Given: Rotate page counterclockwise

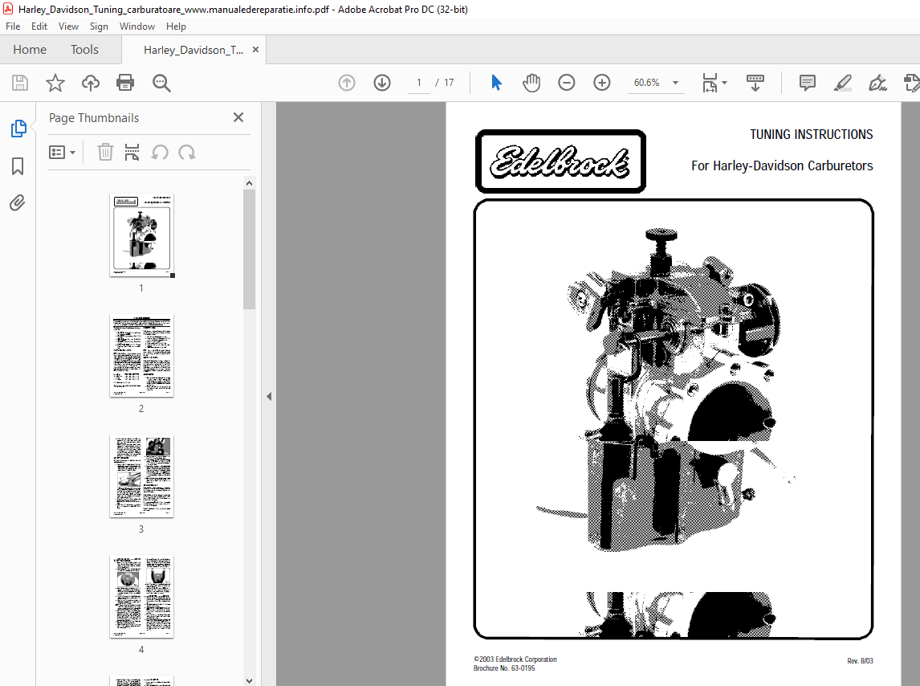Looking at the screenshot, I should (160, 153).
